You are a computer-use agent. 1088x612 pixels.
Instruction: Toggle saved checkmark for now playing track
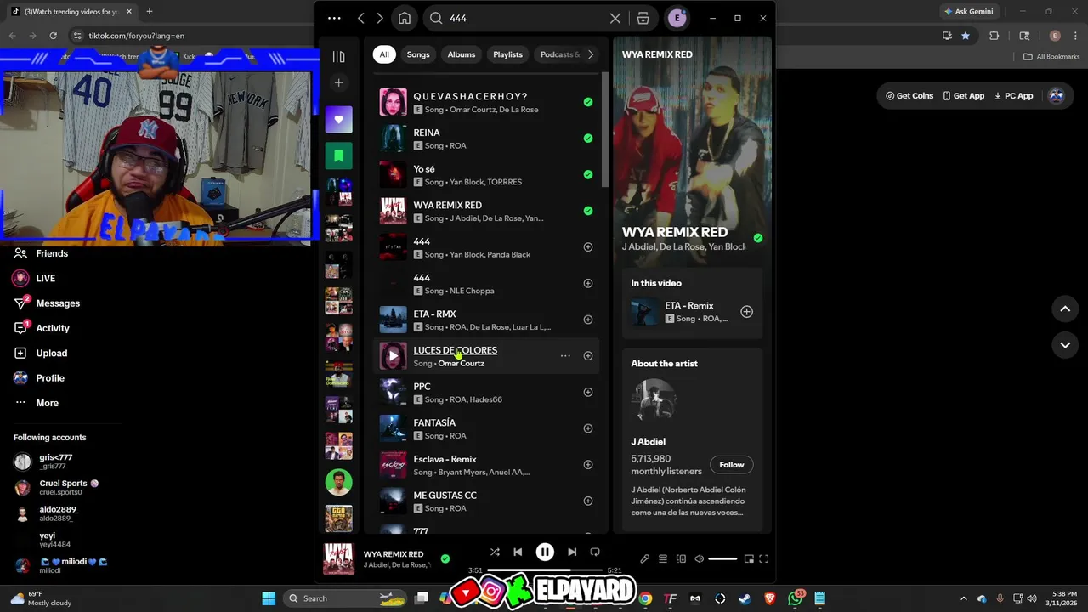[445, 558]
